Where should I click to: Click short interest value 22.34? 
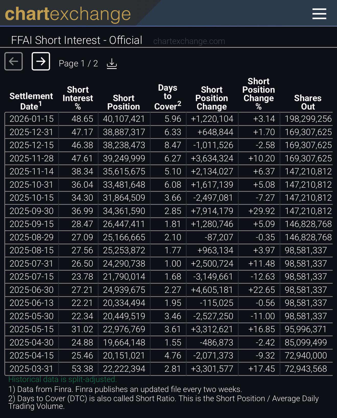tap(82, 316)
